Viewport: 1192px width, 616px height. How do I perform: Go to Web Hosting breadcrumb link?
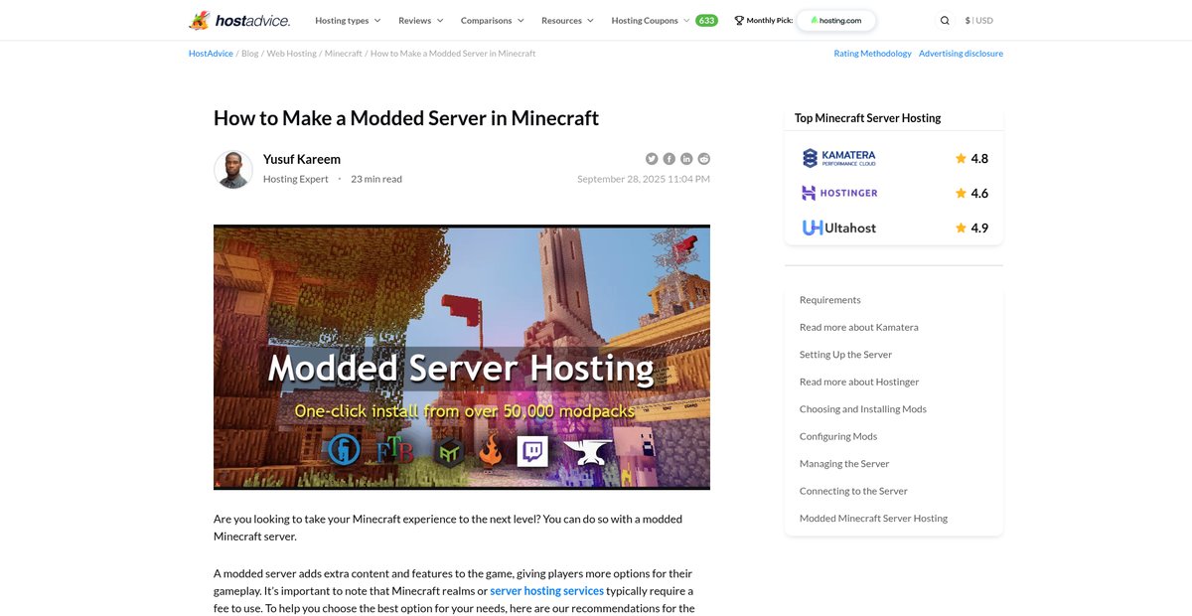(291, 54)
